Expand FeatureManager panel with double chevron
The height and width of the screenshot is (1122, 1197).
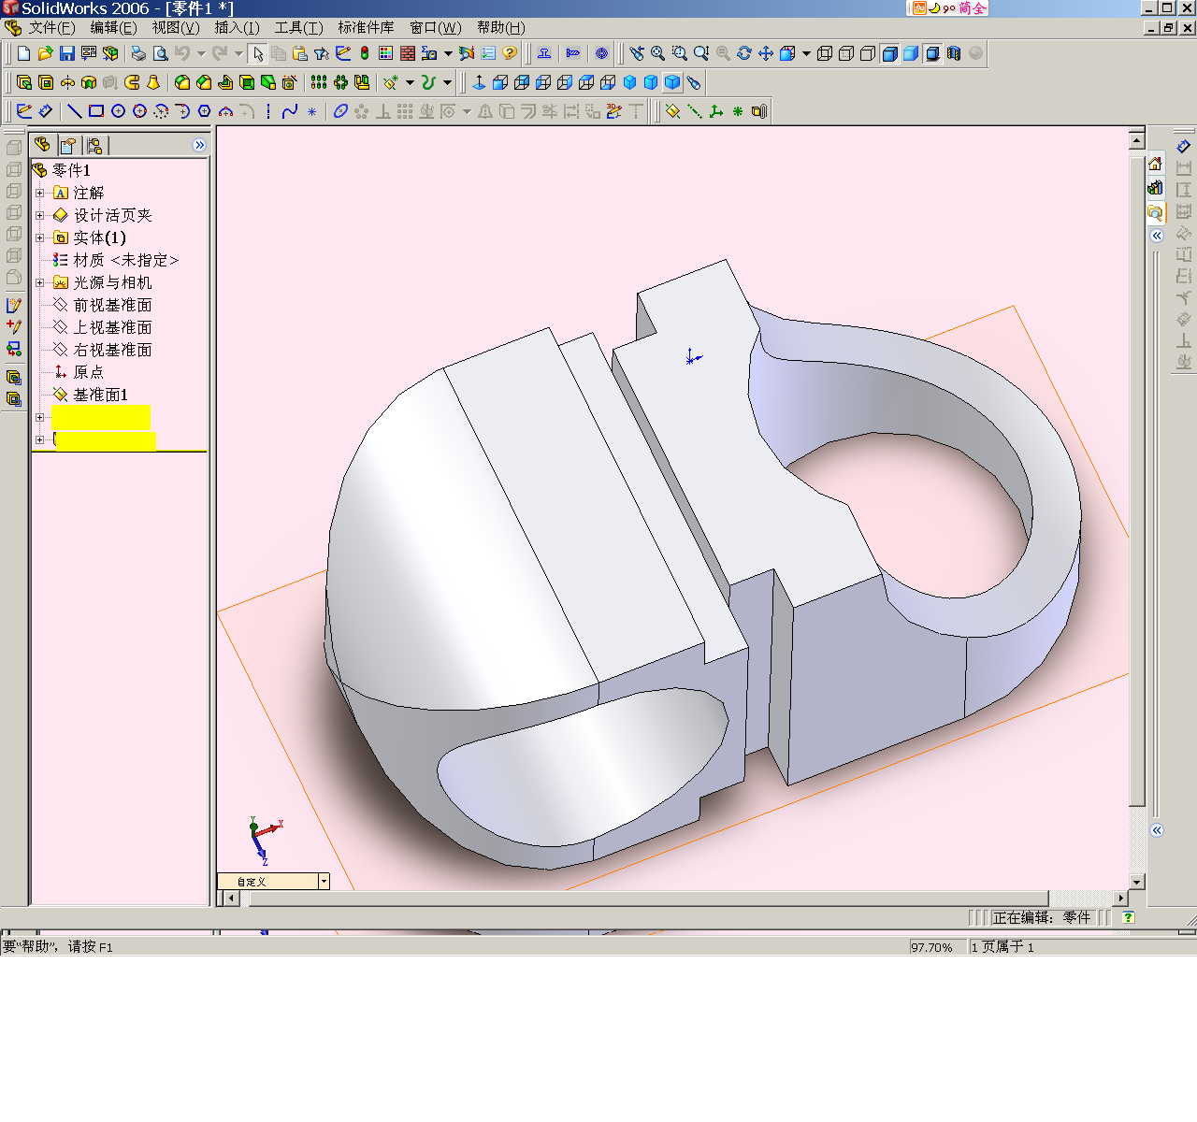(199, 145)
